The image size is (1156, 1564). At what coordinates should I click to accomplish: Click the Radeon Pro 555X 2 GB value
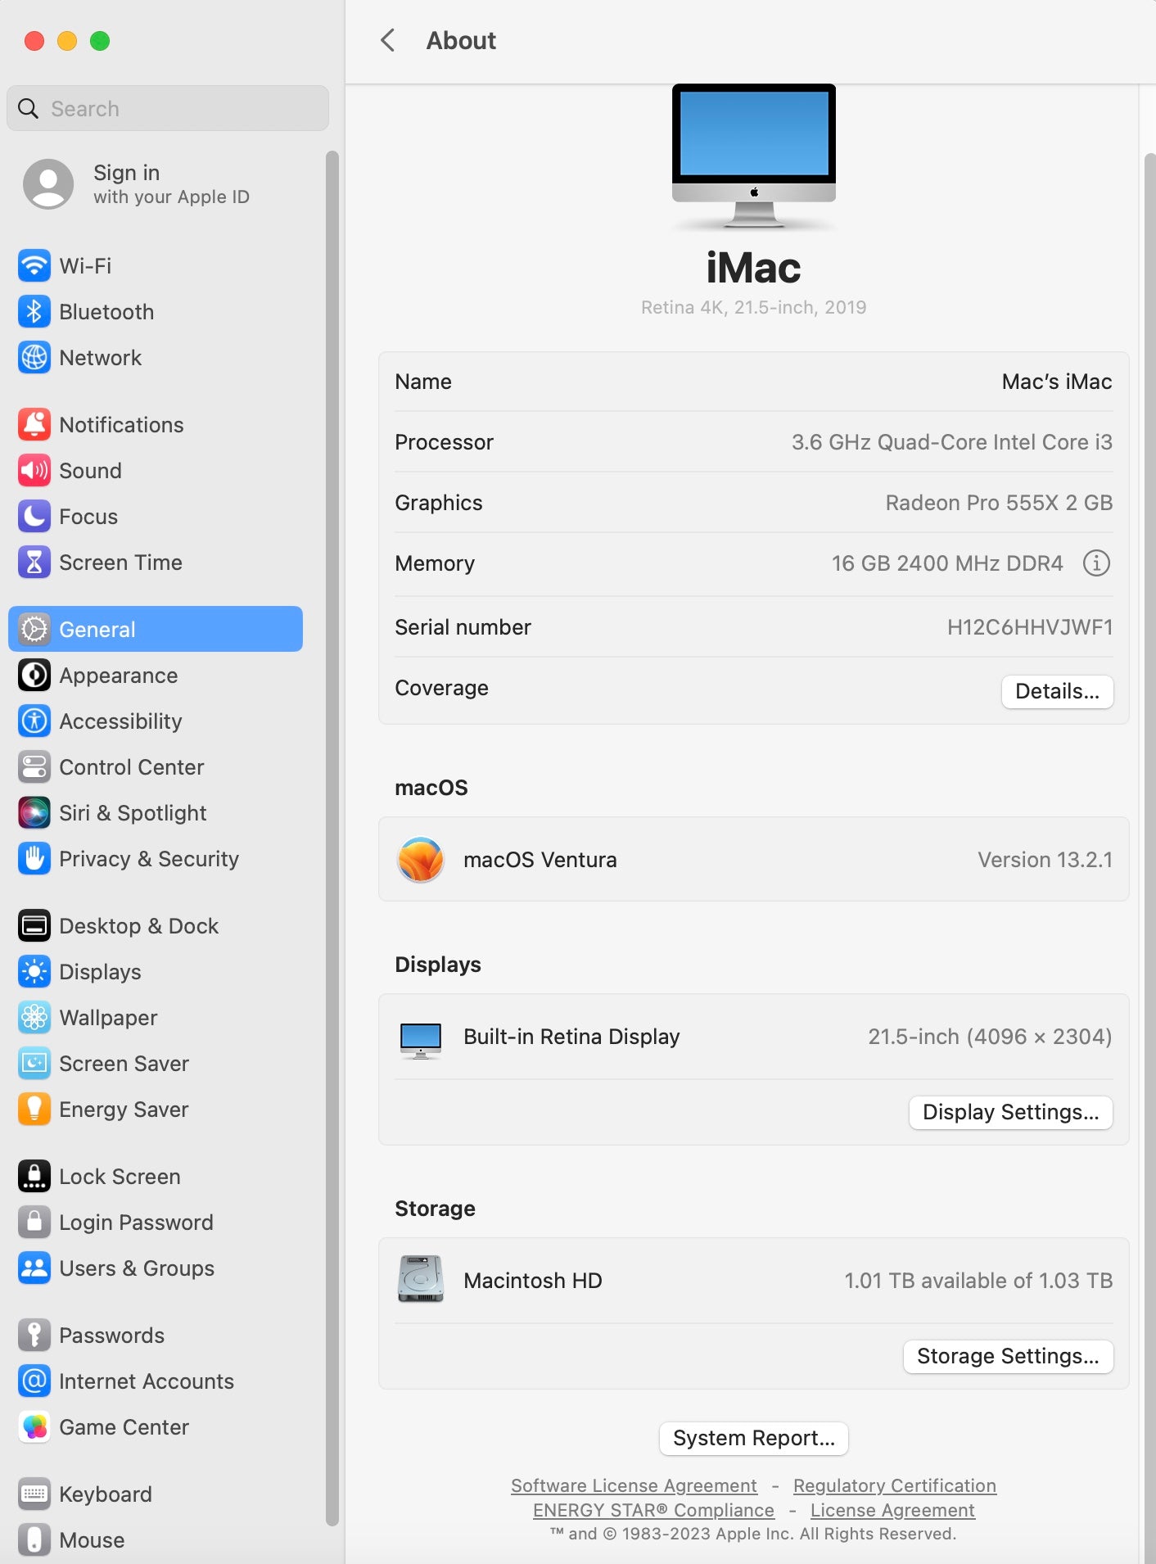[999, 503]
